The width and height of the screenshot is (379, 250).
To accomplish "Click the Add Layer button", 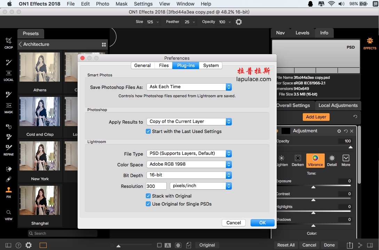I will [316, 117].
